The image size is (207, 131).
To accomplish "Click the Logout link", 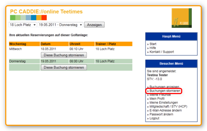I will coord(154,118).
